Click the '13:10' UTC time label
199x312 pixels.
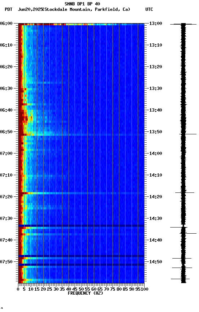156,45
